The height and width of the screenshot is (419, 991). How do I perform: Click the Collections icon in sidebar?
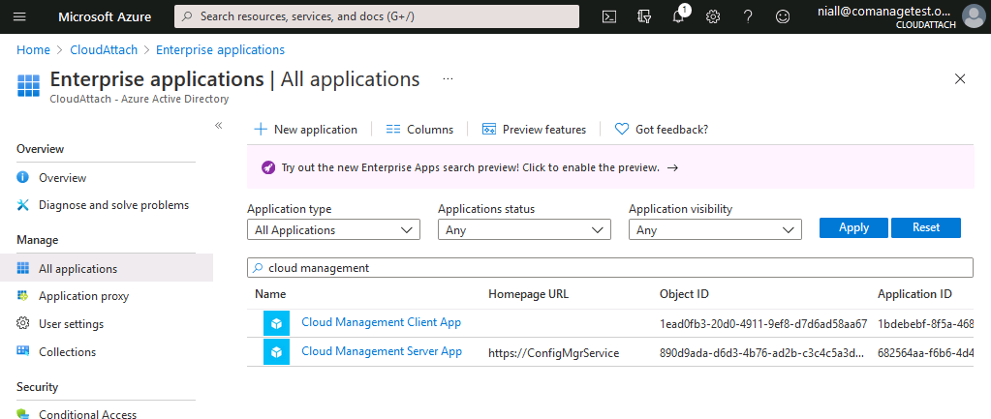point(22,351)
